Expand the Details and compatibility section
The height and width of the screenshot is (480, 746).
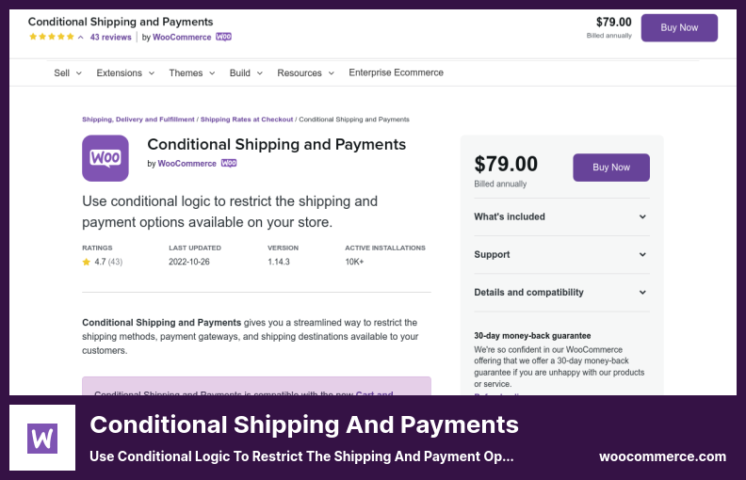coord(561,293)
